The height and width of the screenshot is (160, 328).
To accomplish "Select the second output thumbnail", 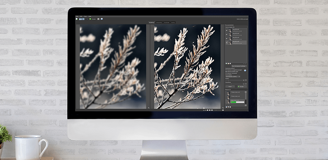I will pos(228,97).
